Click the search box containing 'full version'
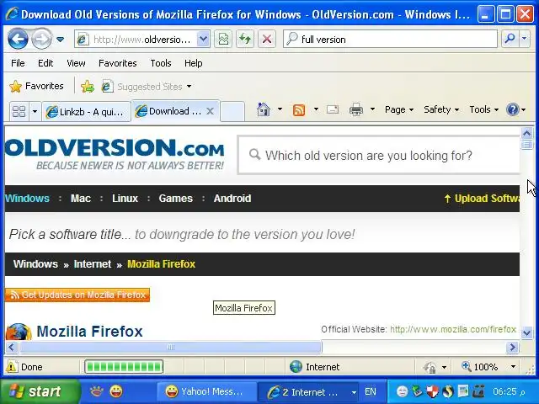Viewport: 539px width, 404px height. click(390, 40)
